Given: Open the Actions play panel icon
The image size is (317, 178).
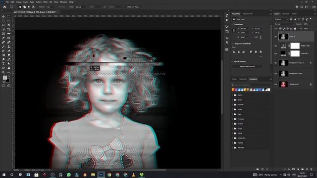Looking at the screenshot, I should point(227,20).
